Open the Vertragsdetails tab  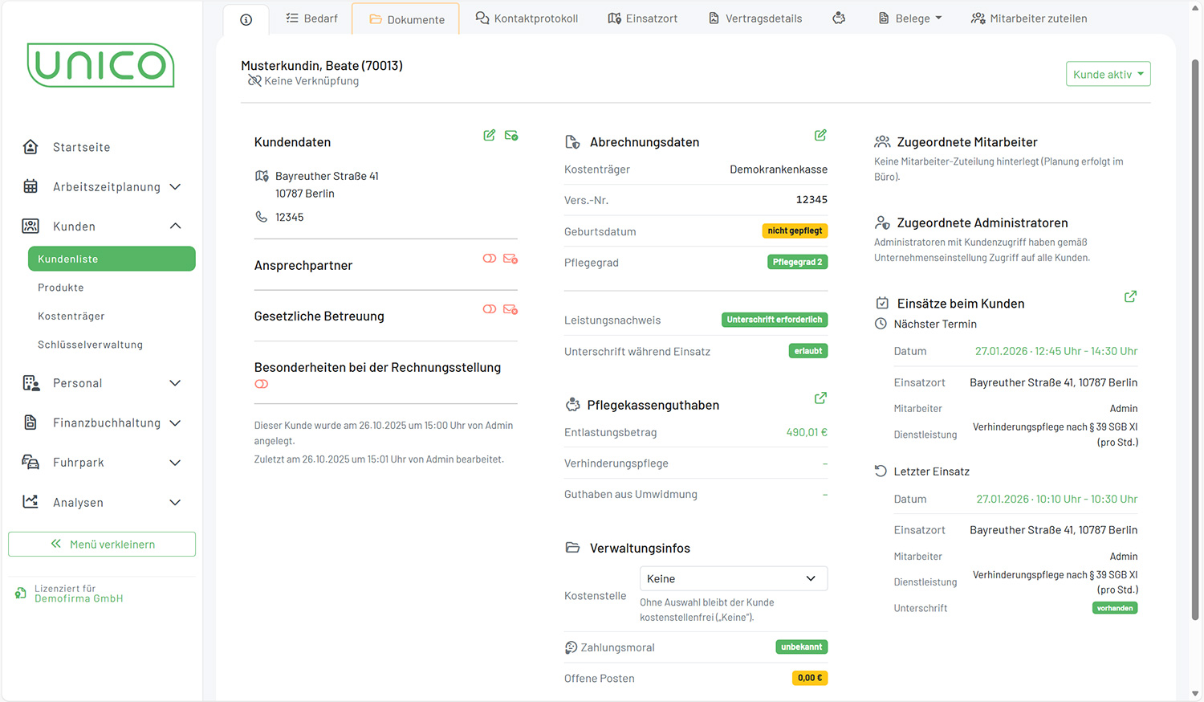[x=755, y=18]
